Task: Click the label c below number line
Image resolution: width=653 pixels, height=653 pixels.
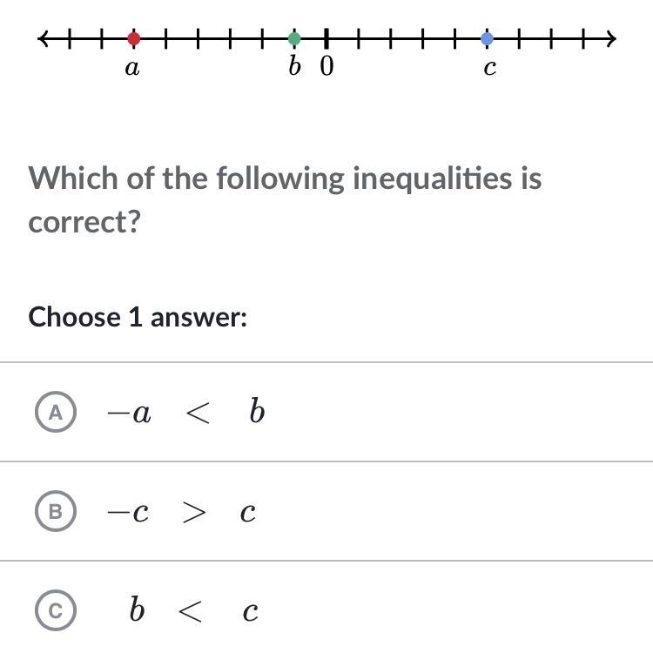Action: point(489,69)
